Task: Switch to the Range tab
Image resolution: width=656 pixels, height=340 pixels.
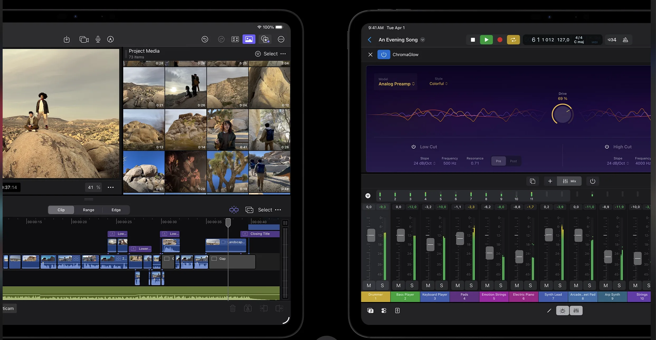Action: point(88,210)
